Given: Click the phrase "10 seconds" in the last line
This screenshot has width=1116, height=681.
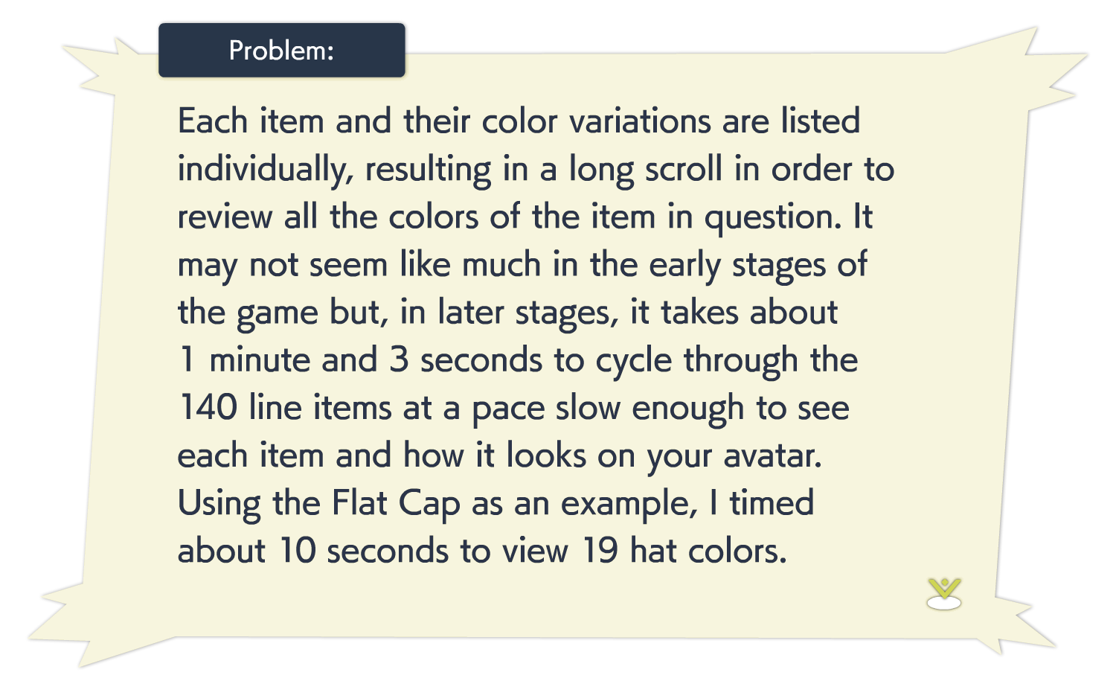Looking at the screenshot, I should point(363,551).
